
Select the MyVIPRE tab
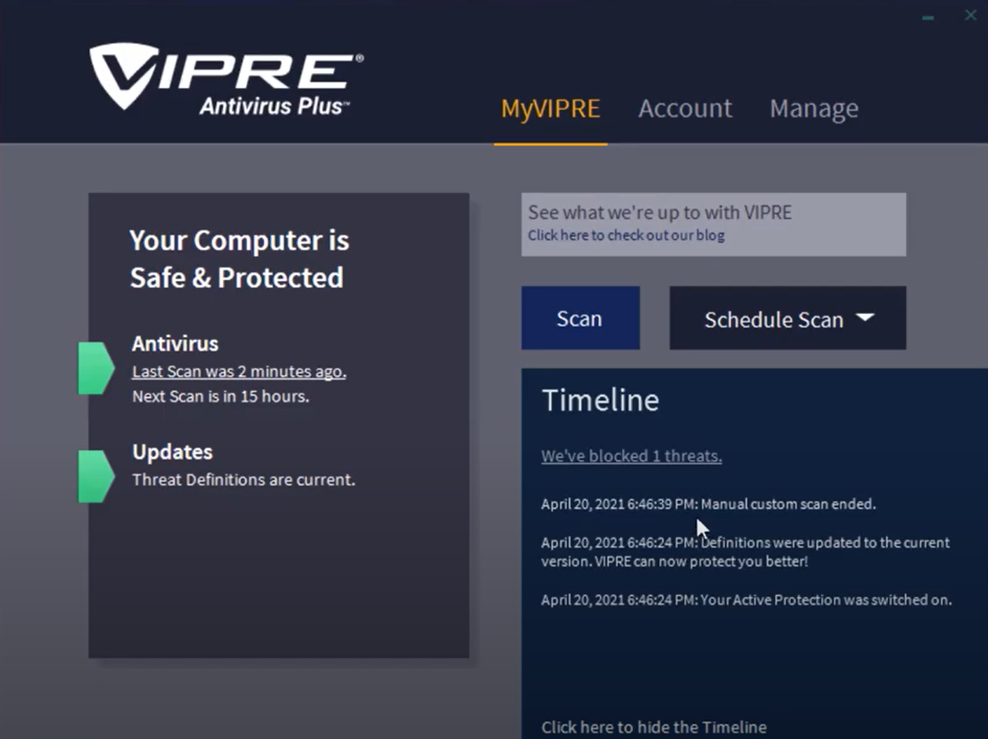click(x=550, y=108)
